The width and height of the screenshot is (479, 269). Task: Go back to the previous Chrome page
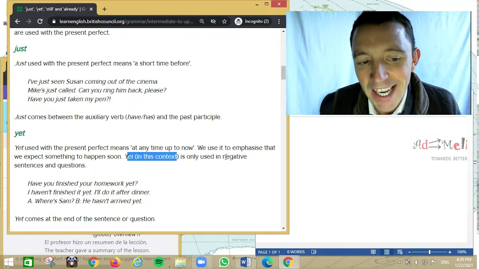tap(17, 21)
